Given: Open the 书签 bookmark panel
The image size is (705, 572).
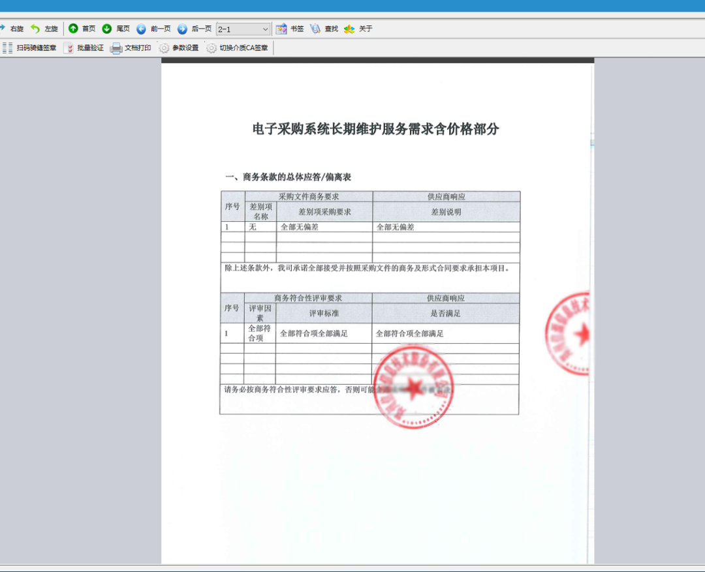Looking at the screenshot, I should (x=290, y=29).
